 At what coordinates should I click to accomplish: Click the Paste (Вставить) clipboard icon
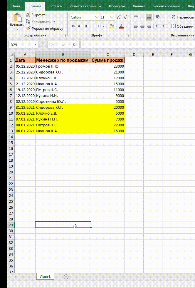click(17, 18)
